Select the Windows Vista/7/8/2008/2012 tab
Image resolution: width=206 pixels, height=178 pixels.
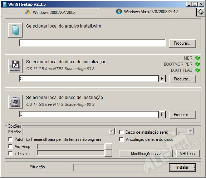(x=147, y=12)
